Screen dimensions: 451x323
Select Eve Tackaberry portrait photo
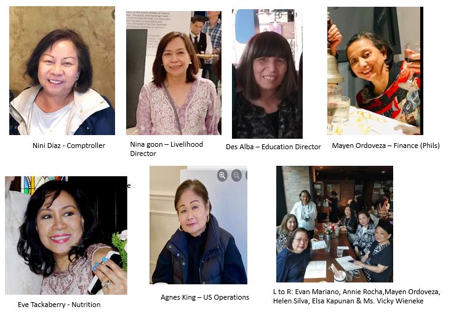tap(66, 235)
